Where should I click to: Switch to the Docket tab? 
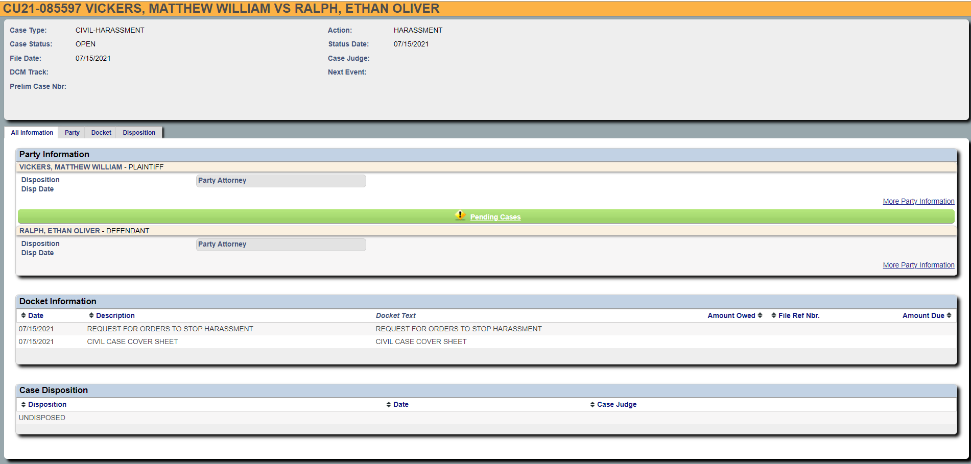point(101,133)
